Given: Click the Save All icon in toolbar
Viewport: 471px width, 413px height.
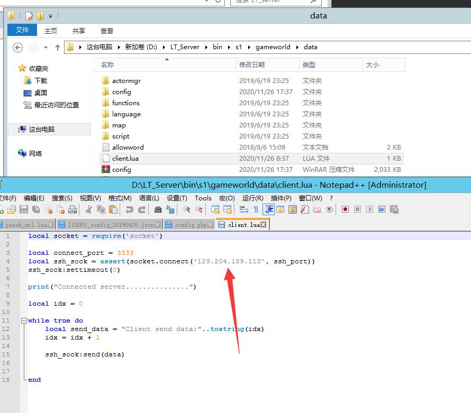Looking at the screenshot, I should click(x=35, y=209).
